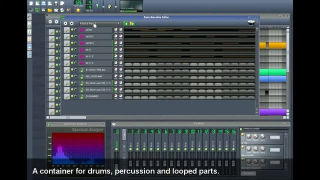Viewport: 320px width, 180px height.
Task: Click the FX Mixer window menu icon
Action: click(114, 124)
